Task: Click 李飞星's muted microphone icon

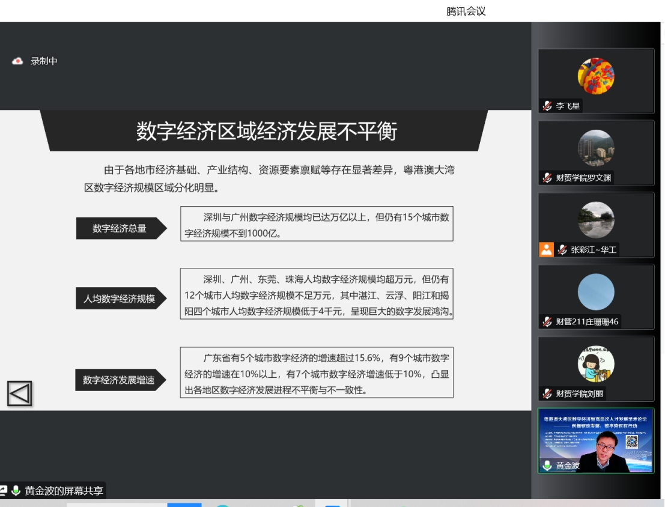Action: click(x=547, y=106)
